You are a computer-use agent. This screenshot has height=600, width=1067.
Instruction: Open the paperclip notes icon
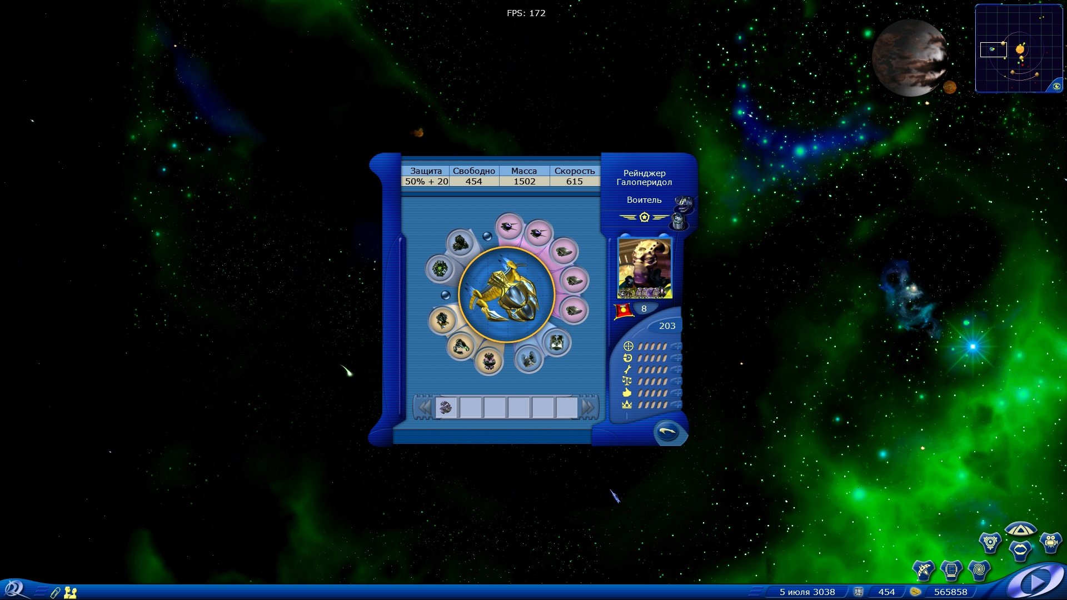point(55,593)
